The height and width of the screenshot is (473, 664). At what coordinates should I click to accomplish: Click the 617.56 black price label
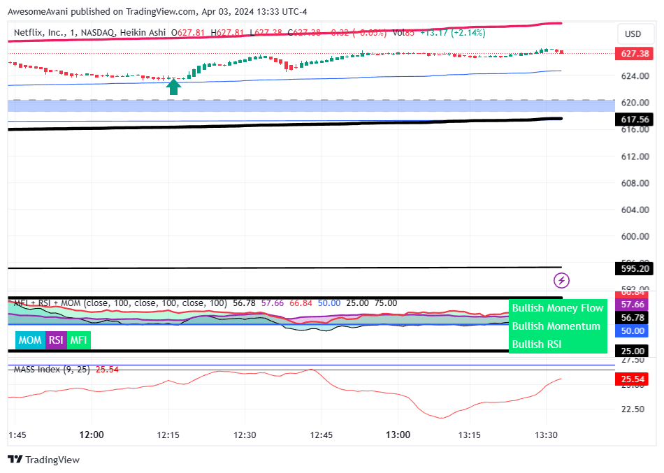pos(635,119)
